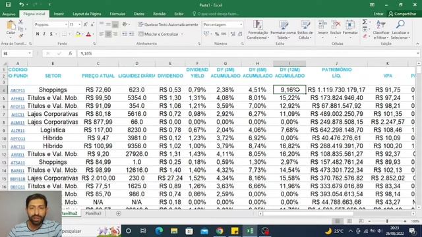Switch to the Dados tab
The width and height of the screenshot is (422, 237).
click(139, 14)
